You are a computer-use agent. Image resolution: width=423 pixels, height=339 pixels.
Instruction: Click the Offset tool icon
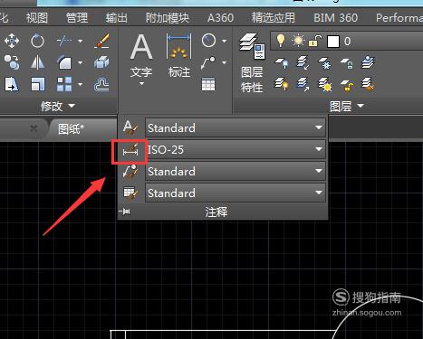[101, 84]
